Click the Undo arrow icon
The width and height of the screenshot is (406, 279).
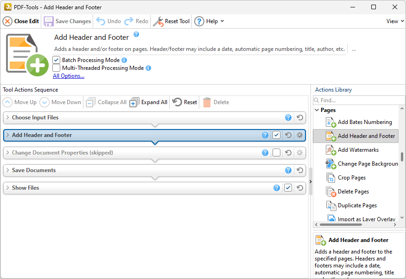[x=101, y=21]
